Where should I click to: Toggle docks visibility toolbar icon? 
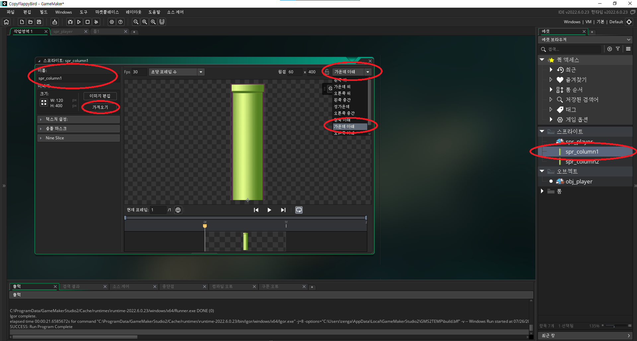162,22
